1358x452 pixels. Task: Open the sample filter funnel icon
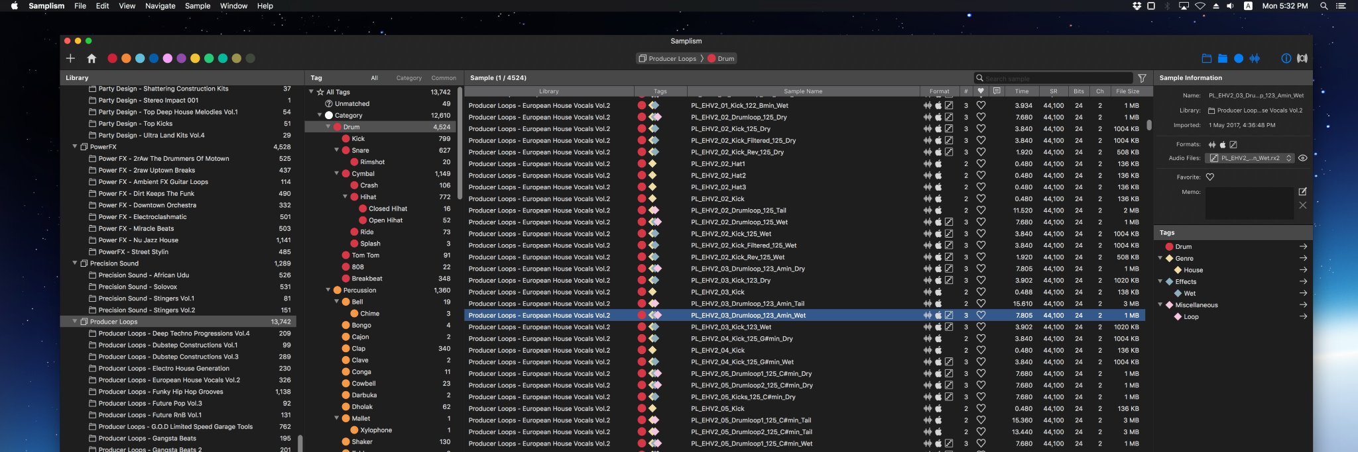tap(1142, 78)
